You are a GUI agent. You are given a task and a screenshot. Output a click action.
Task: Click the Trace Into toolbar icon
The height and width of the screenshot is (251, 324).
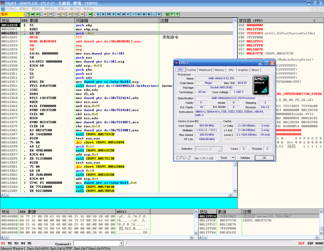click(x=71, y=14)
